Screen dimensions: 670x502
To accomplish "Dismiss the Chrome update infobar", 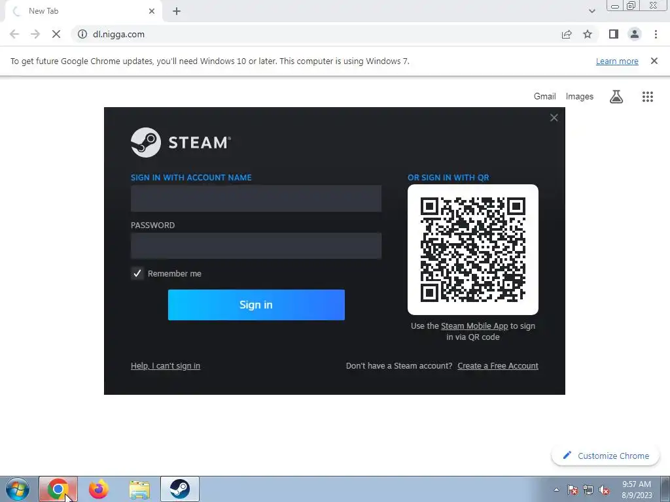I will (654, 61).
